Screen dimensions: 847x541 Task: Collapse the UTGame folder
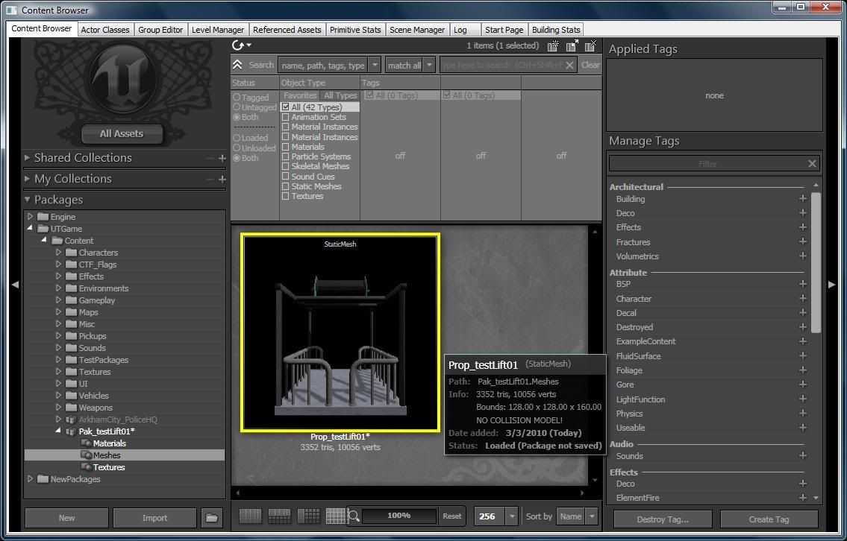[31, 228]
